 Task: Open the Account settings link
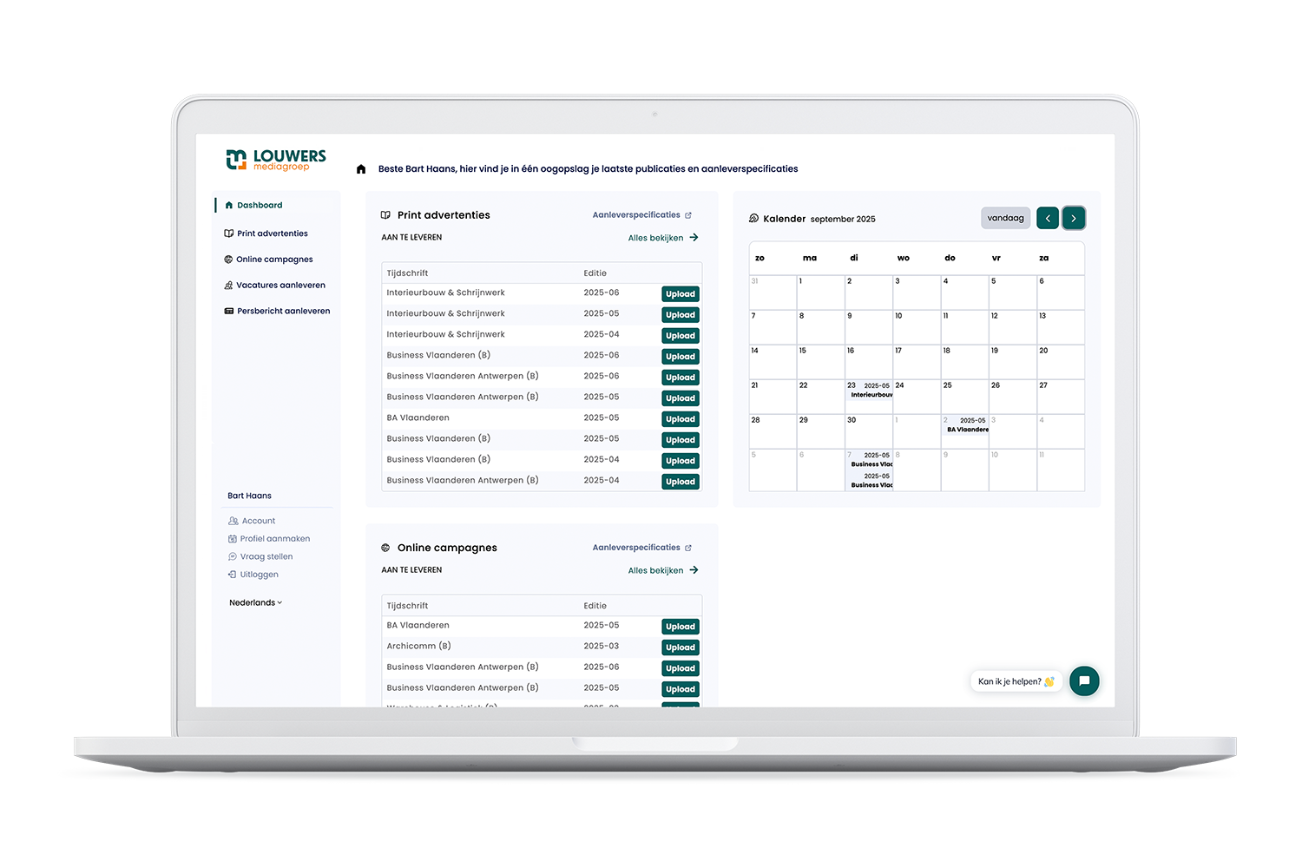(x=258, y=521)
